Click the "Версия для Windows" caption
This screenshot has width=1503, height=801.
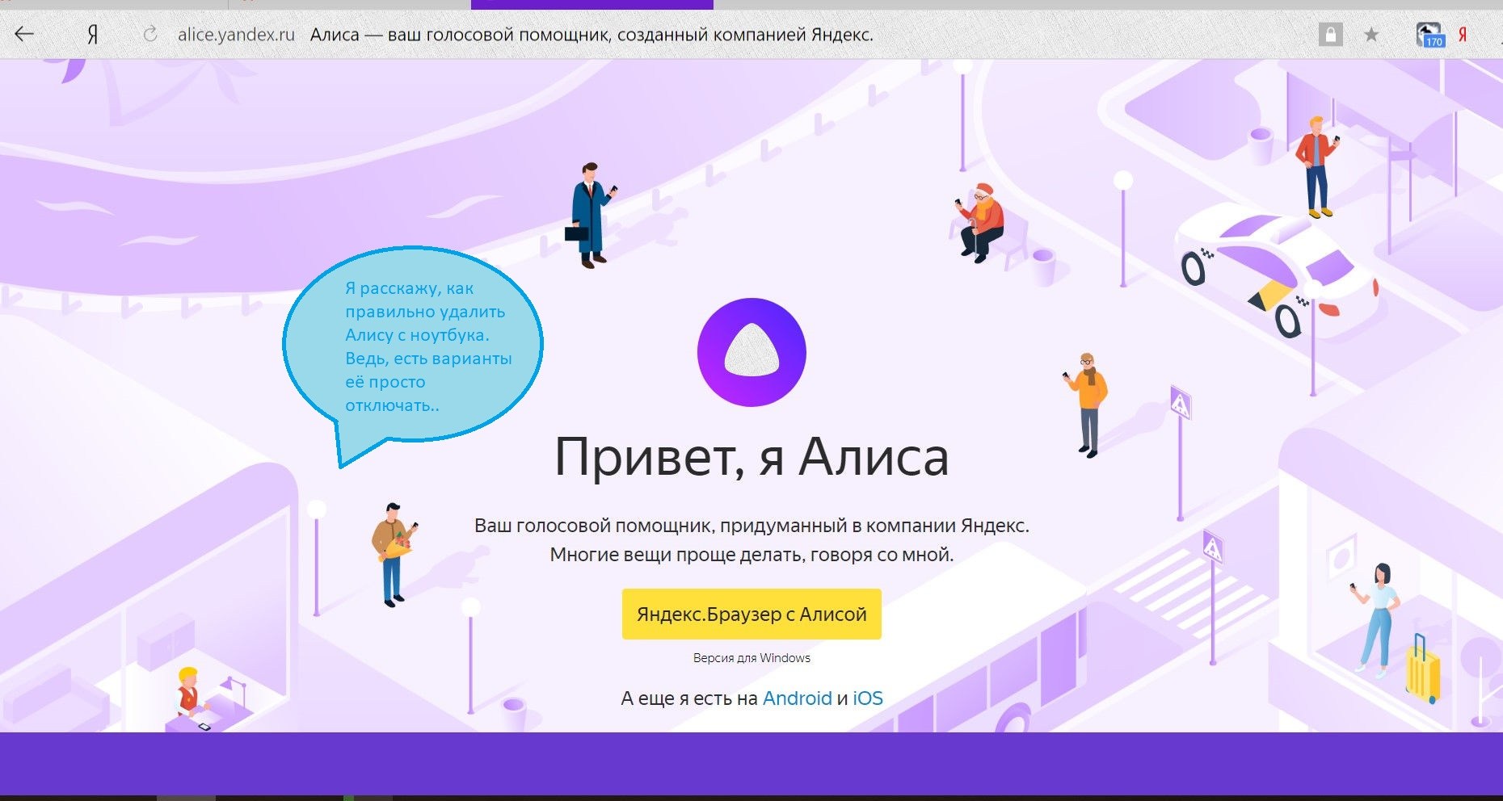coord(751,658)
